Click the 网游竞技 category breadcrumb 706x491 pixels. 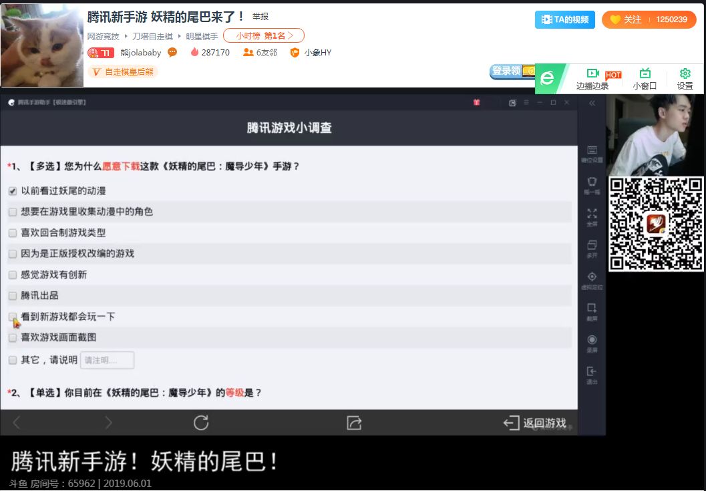coord(103,36)
